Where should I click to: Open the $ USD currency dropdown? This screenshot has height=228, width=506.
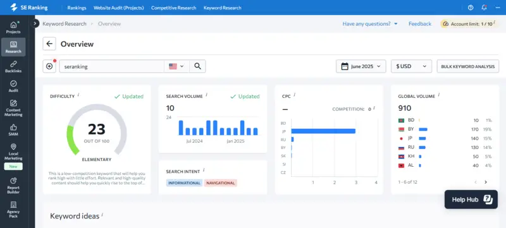tap(412, 66)
